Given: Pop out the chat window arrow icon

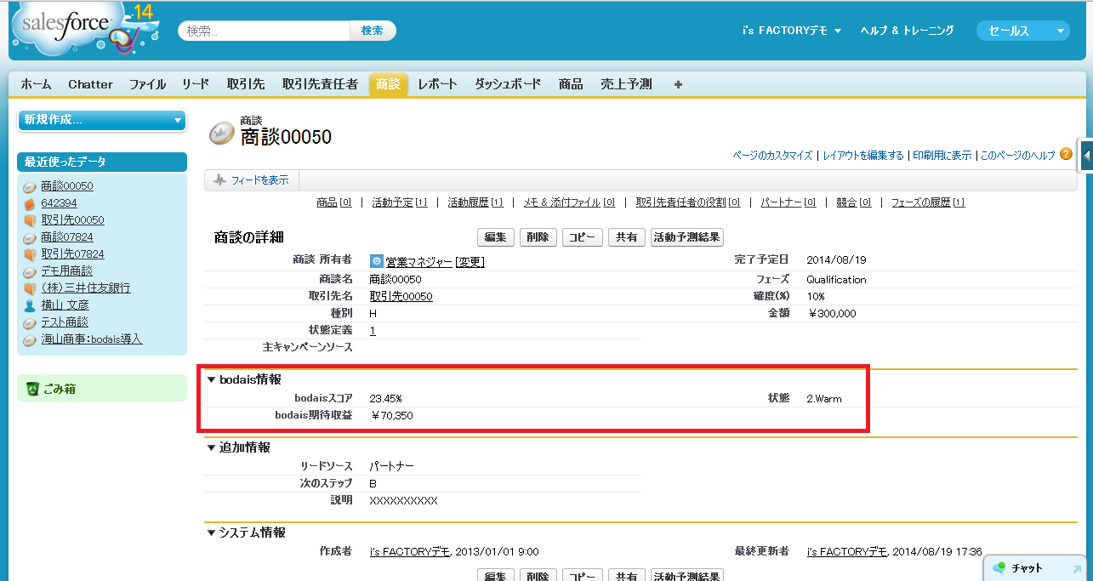Looking at the screenshot, I should (x=1077, y=569).
